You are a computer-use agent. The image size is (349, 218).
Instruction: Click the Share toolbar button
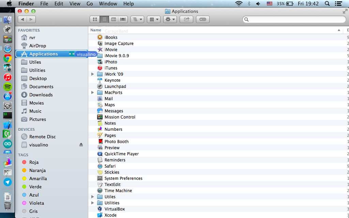pos(186,19)
